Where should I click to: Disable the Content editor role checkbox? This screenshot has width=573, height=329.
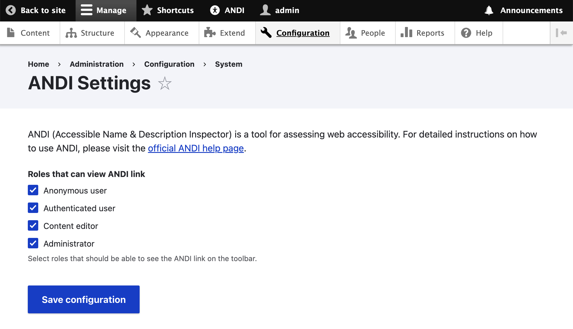coord(33,226)
